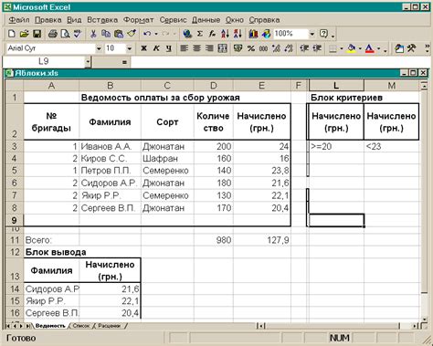Select column L header
This screenshot has width=433, height=346.
point(336,86)
